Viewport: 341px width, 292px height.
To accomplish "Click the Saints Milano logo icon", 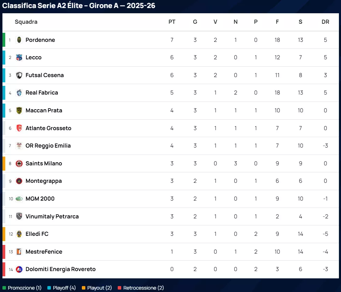I will point(19,164).
